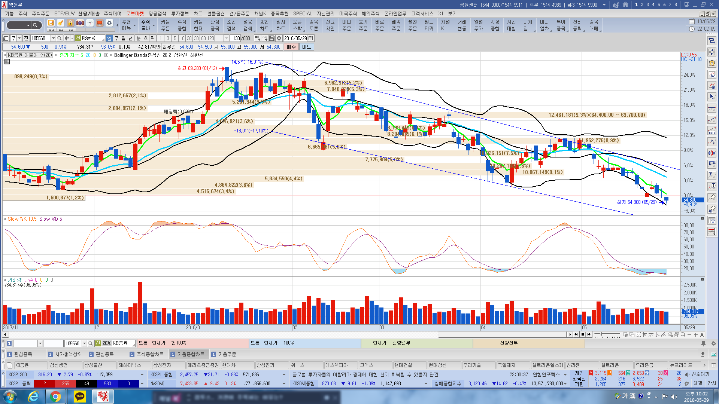Click the pin icon on lower panel
Screen dimensions: 719x404
pos(703,343)
